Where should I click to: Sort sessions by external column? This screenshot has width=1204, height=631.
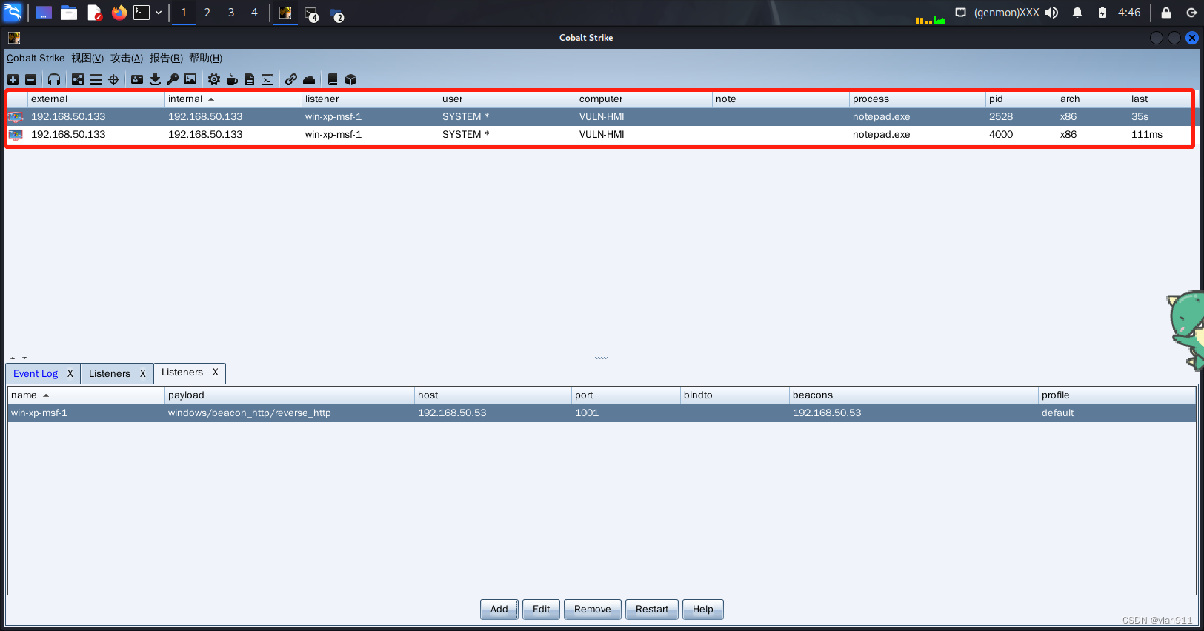[96, 99]
